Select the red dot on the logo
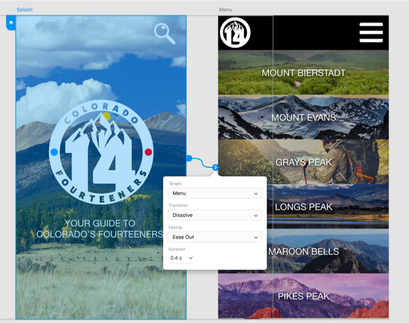The image size is (409, 323). [148, 152]
